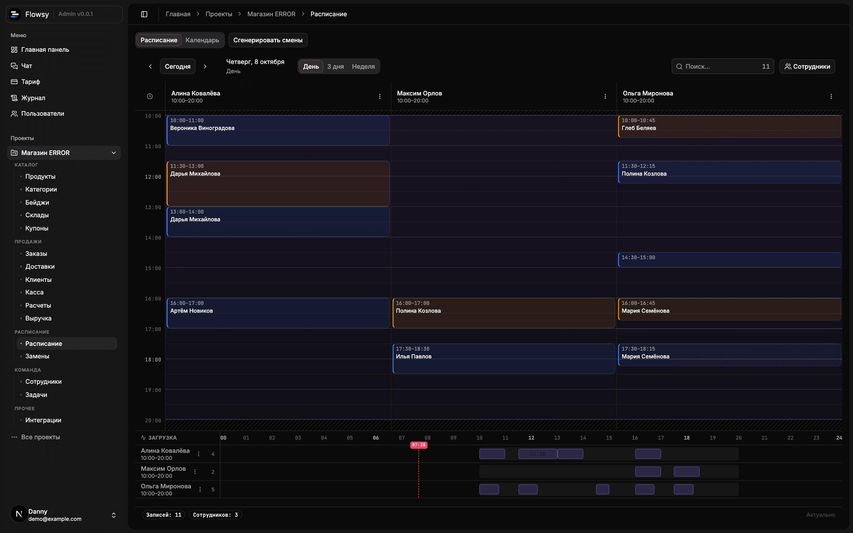Expand the Danny account switcher

click(x=113, y=515)
